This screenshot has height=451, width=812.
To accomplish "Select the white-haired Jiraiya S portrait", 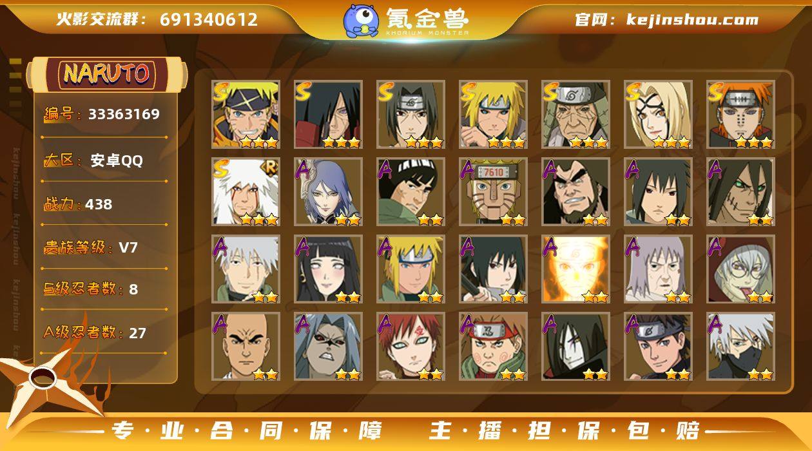I will (x=246, y=192).
